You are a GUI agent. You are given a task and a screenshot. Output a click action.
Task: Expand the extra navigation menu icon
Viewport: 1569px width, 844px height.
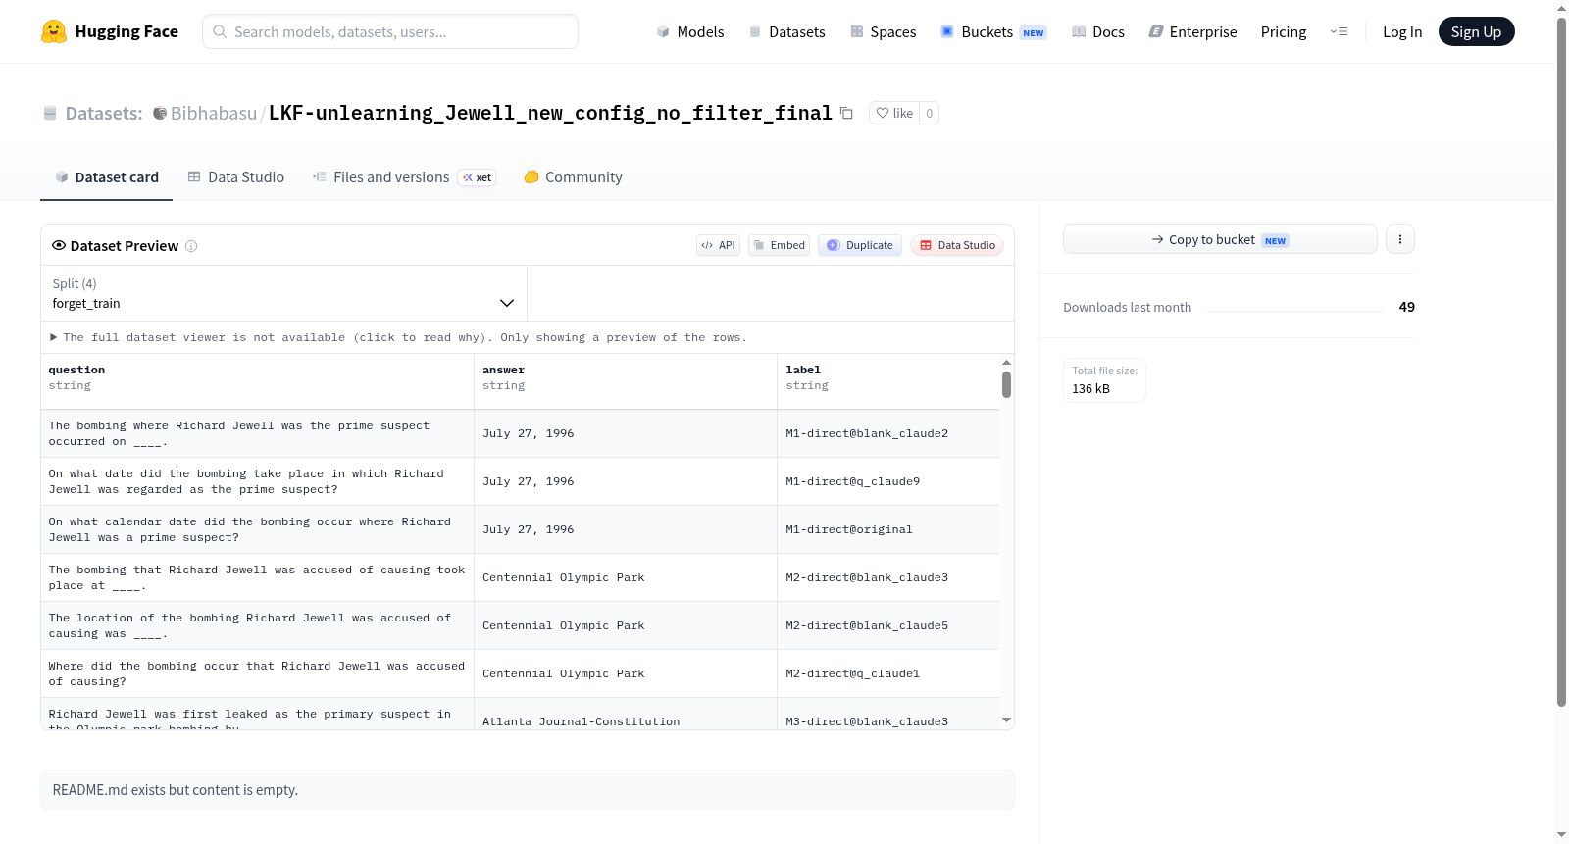(x=1339, y=31)
